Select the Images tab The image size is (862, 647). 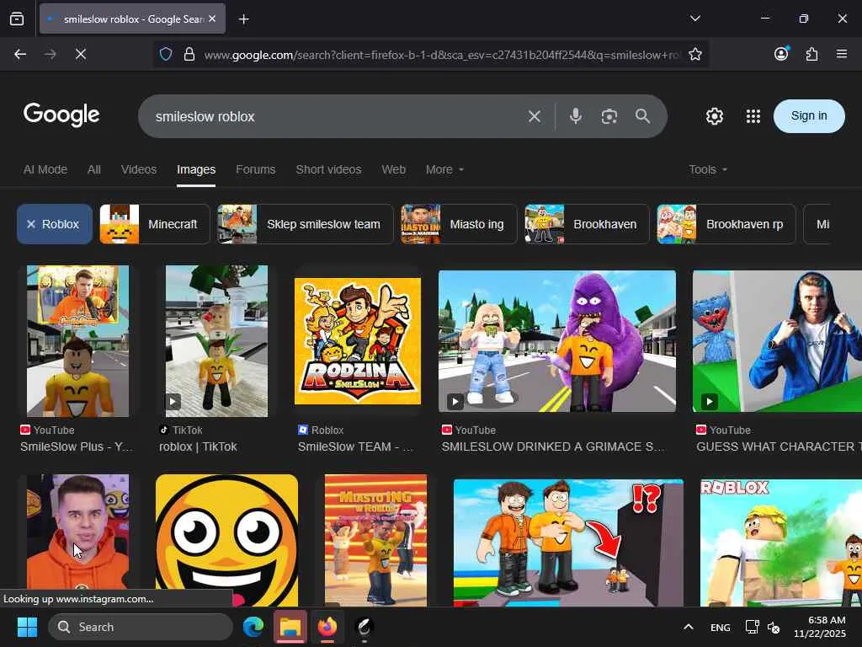(195, 169)
